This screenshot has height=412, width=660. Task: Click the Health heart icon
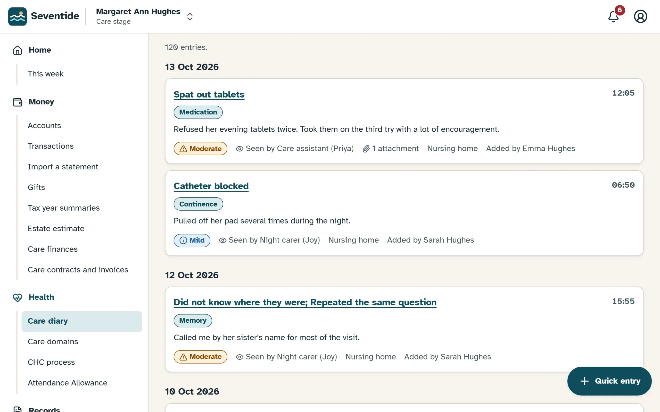pyautogui.click(x=18, y=297)
